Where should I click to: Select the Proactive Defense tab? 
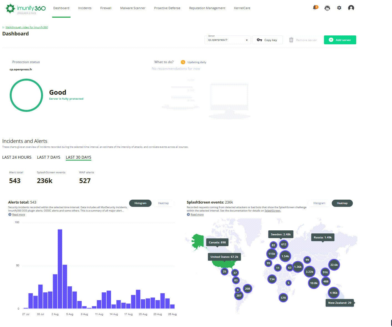(x=167, y=8)
